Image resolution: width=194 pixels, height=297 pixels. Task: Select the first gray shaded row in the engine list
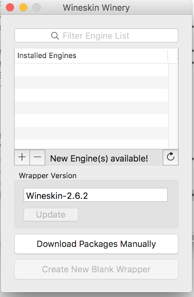(x=91, y=83)
